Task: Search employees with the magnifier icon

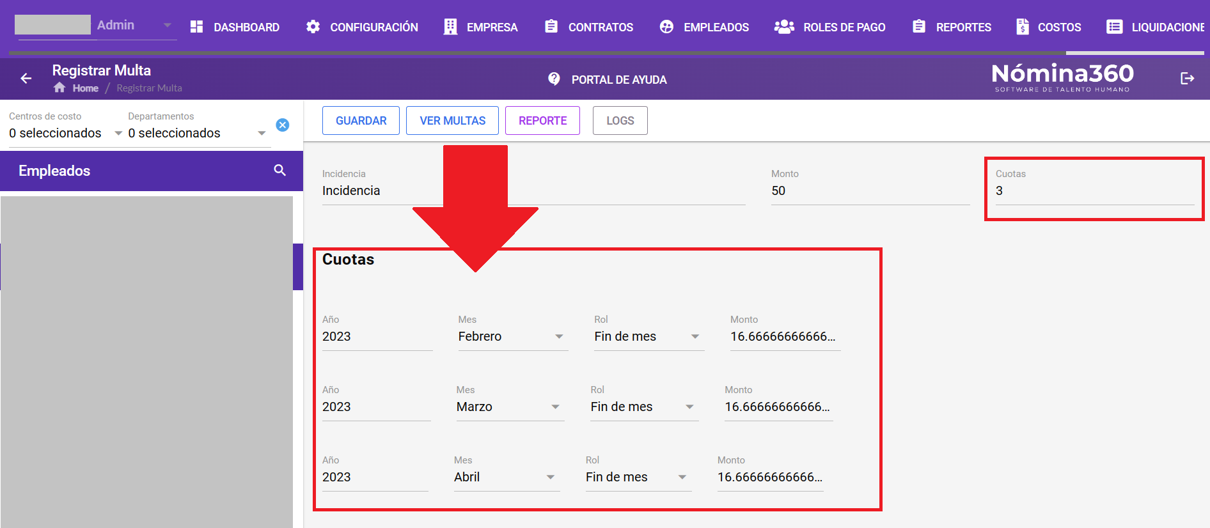Action: point(279,170)
